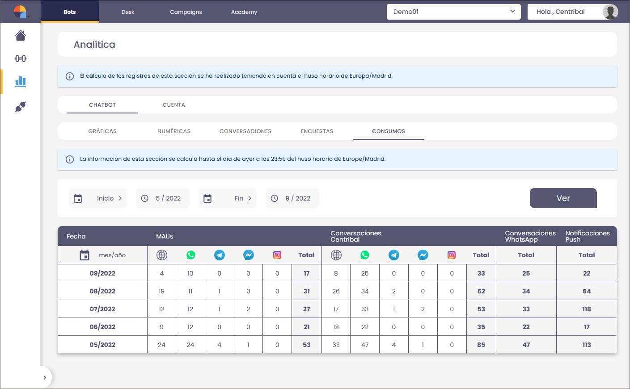The height and width of the screenshot is (389, 630).
Task: Click the Telegram icon under Conversaciones Centribal
Action: 393,255
